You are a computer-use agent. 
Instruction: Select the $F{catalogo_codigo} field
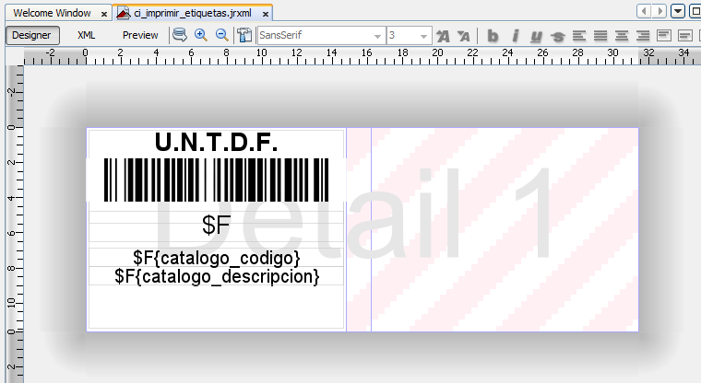click(217, 258)
